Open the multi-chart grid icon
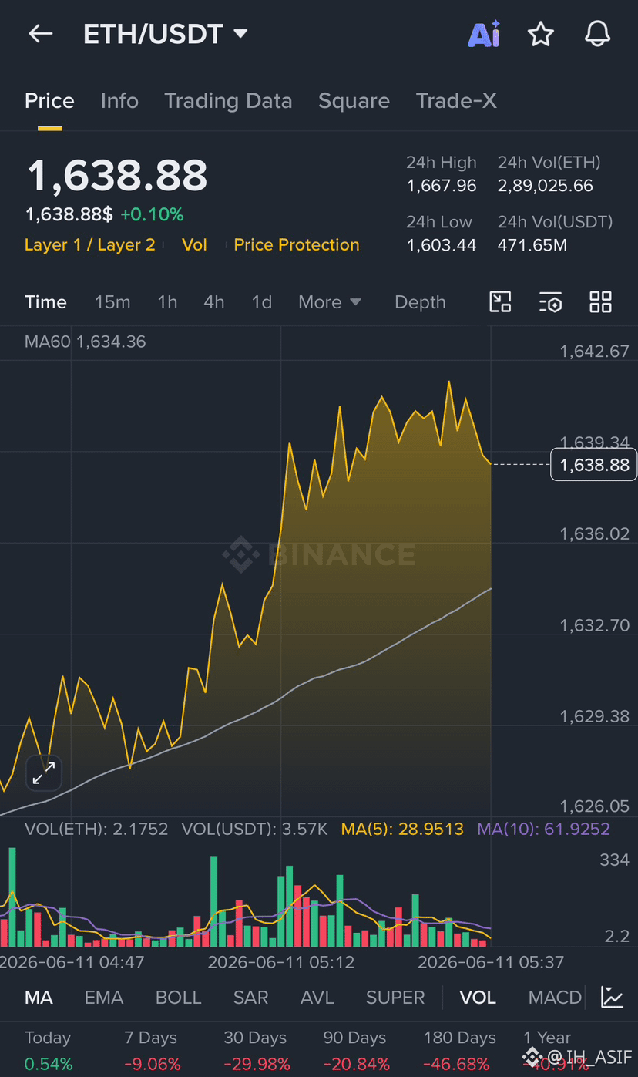Image resolution: width=638 pixels, height=1077 pixels. (x=600, y=302)
